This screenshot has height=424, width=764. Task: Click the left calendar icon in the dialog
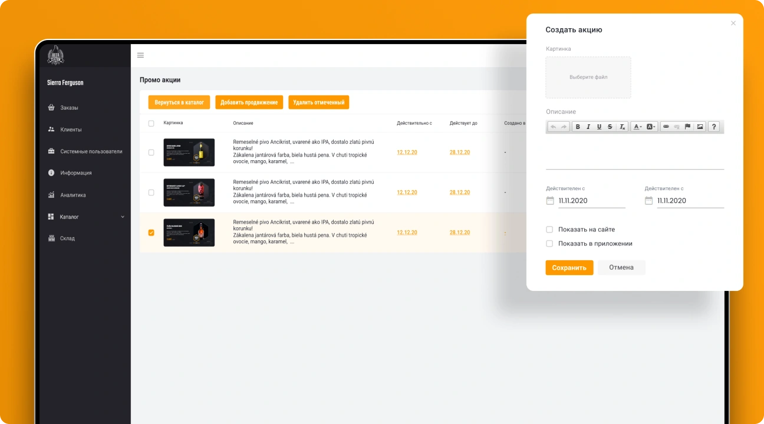tap(550, 201)
